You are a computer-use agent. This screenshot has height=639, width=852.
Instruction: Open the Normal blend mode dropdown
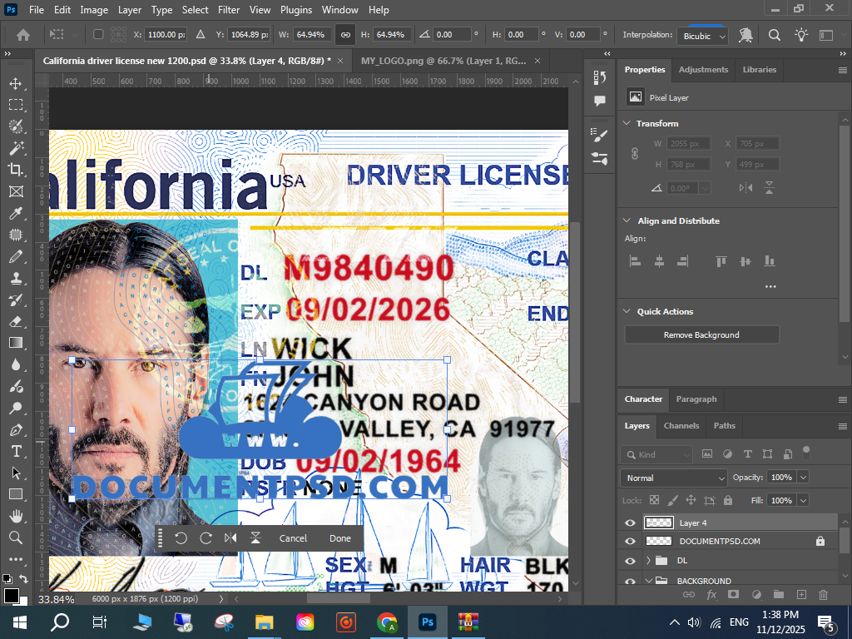(x=674, y=478)
